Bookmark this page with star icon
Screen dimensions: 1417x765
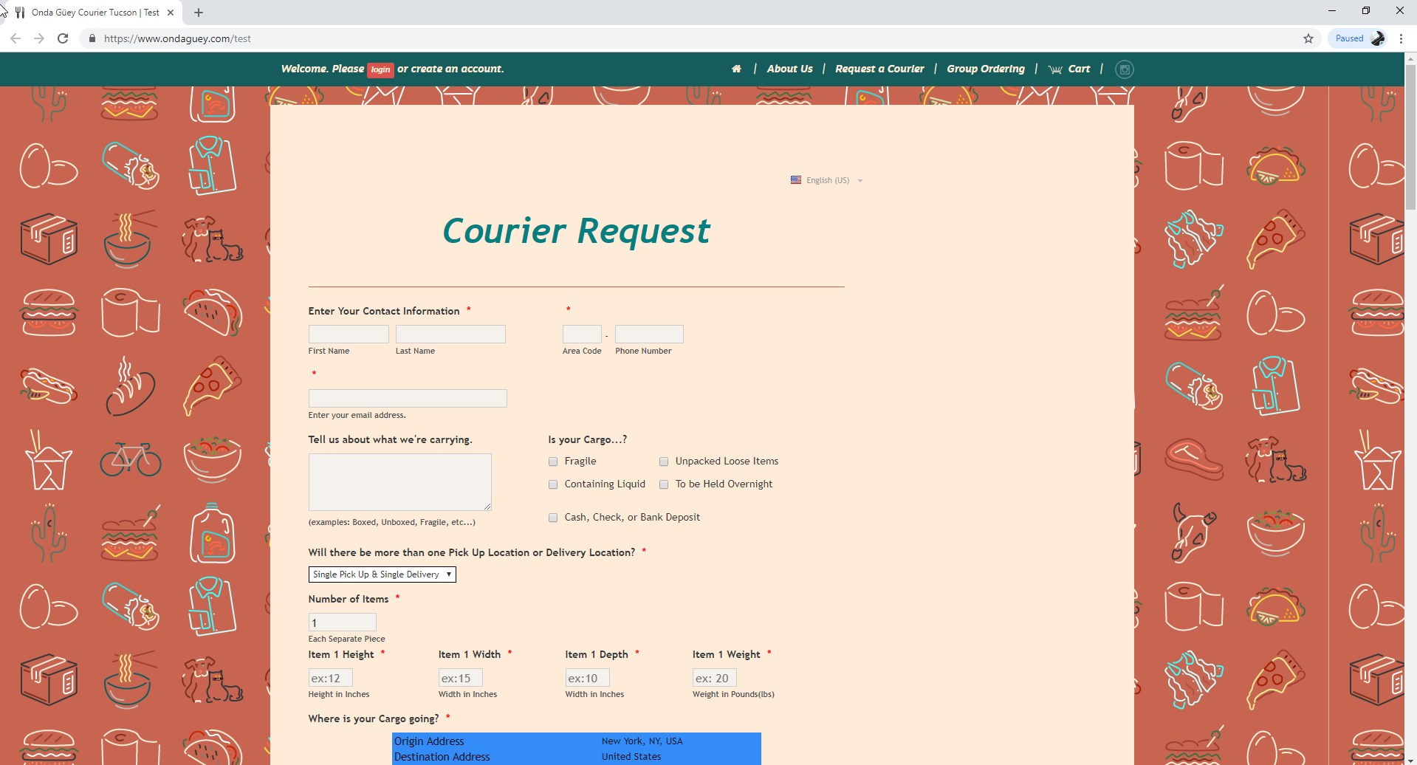coord(1308,38)
